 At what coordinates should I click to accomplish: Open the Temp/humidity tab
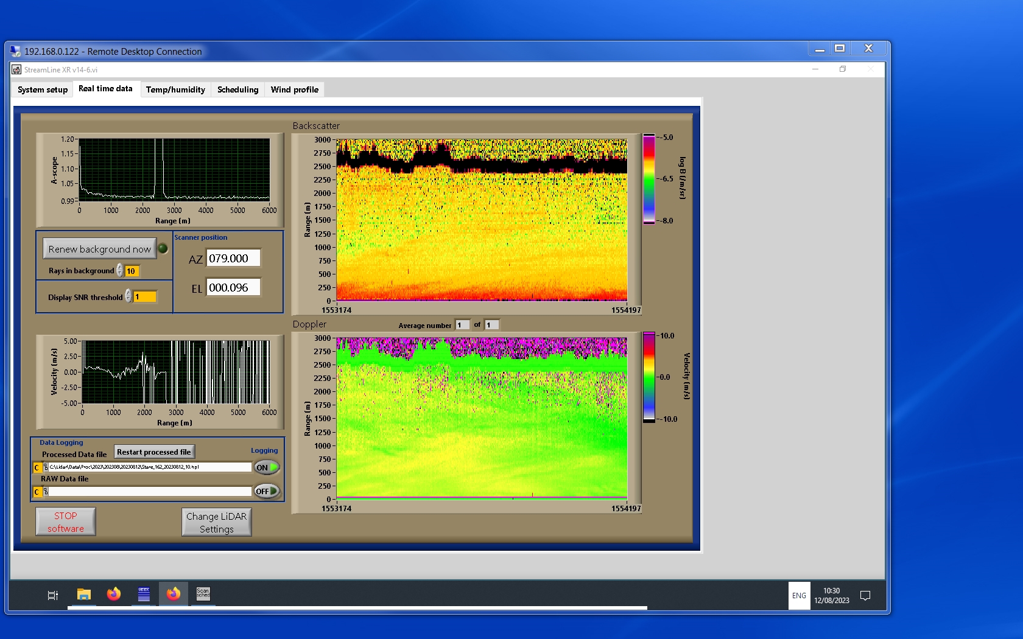coord(175,89)
